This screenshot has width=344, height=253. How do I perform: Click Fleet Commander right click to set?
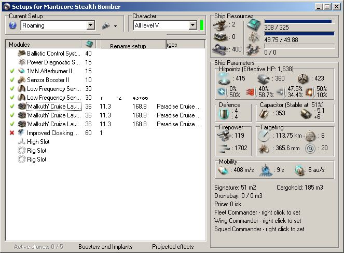(257, 212)
